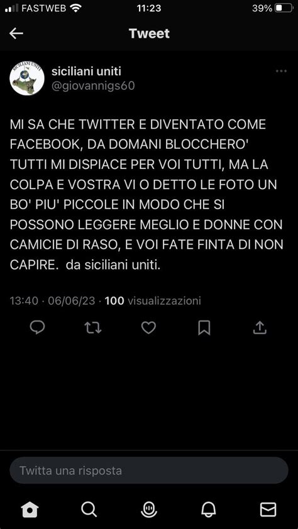Tap the siciliani uniti profile picture

pos(27,79)
